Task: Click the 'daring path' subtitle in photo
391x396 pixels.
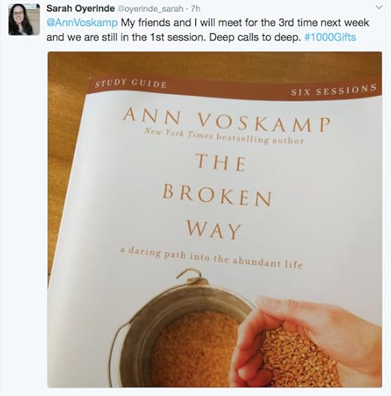Action: coord(211,257)
